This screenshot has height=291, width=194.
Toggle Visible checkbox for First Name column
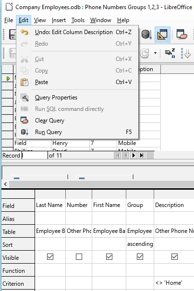(x=109, y=257)
